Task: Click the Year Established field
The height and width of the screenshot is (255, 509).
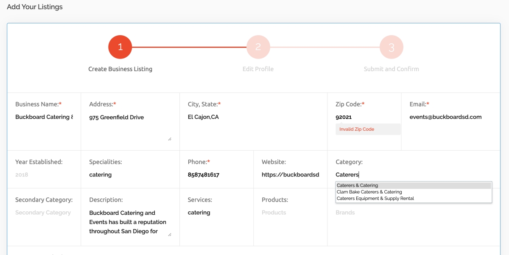Action: click(44, 174)
